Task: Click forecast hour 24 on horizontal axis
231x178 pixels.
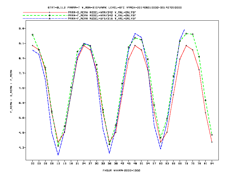Action: pos(84,163)
